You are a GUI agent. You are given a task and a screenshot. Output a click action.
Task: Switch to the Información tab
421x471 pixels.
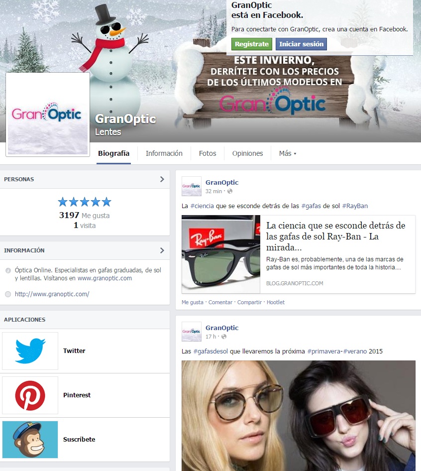point(164,153)
